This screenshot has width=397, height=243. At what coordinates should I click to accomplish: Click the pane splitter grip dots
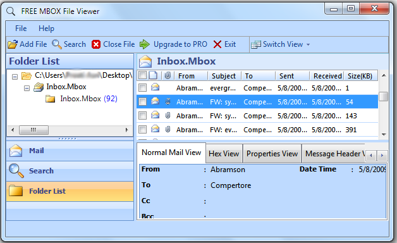coord(67,139)
